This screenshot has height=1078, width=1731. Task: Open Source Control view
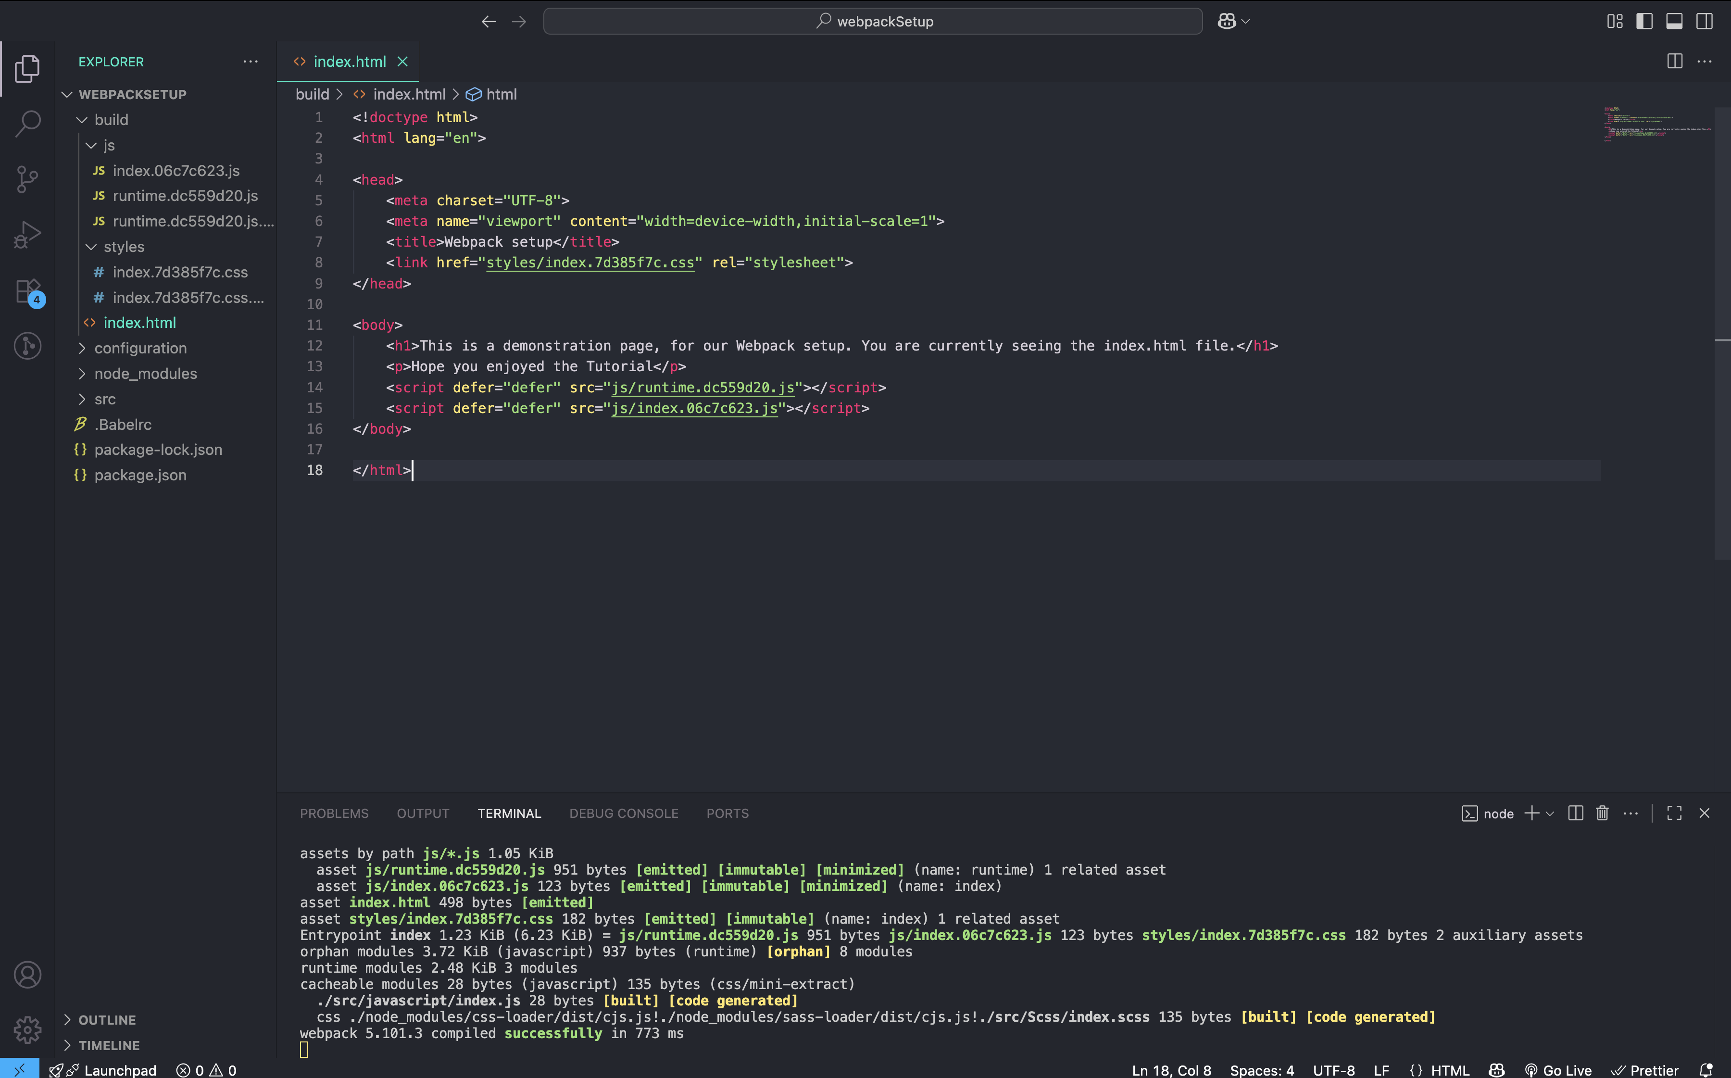[27, 179]
